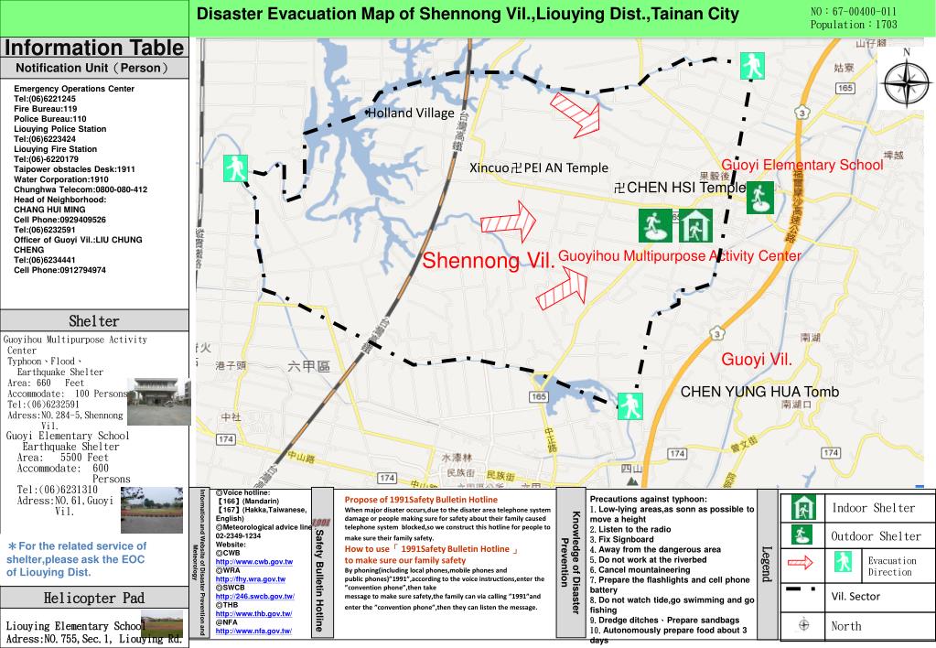The height and width of the screenshot is (648, 936).
Task: Click the Xincuo PEI AN Temple label
Action: coord(539,167)
